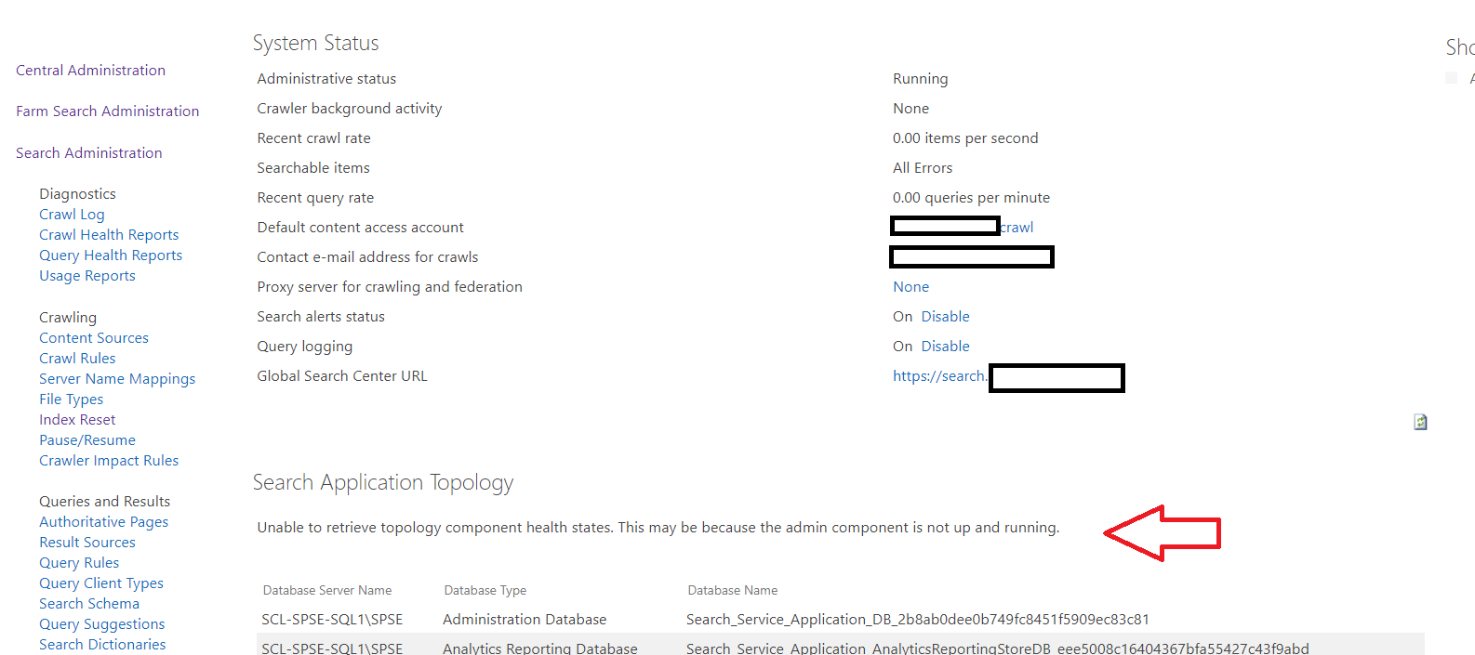Click SCL-SPSE-SQL1\SPSE in Administration Database row

tap(332, 620)
